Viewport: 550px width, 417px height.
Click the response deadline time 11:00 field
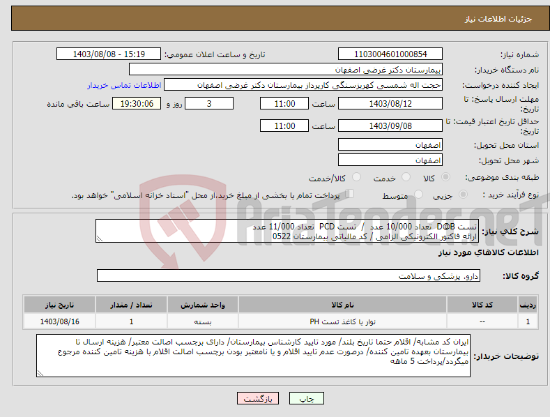[x=284, y=103]
